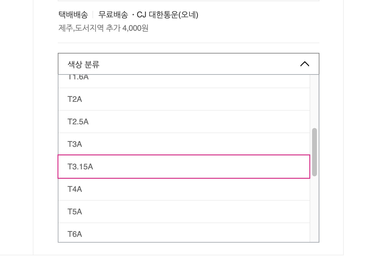Click scrollbar track above the thumb
This screenshot has width=379, height=273.
[x=315, y=101]
